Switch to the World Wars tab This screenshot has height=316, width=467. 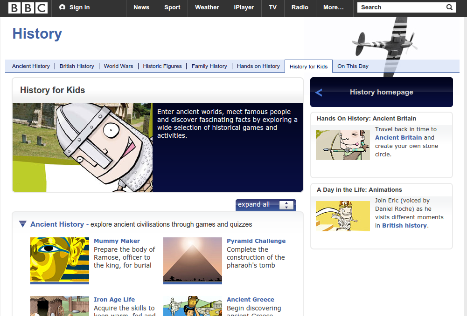tap(118, 66)
